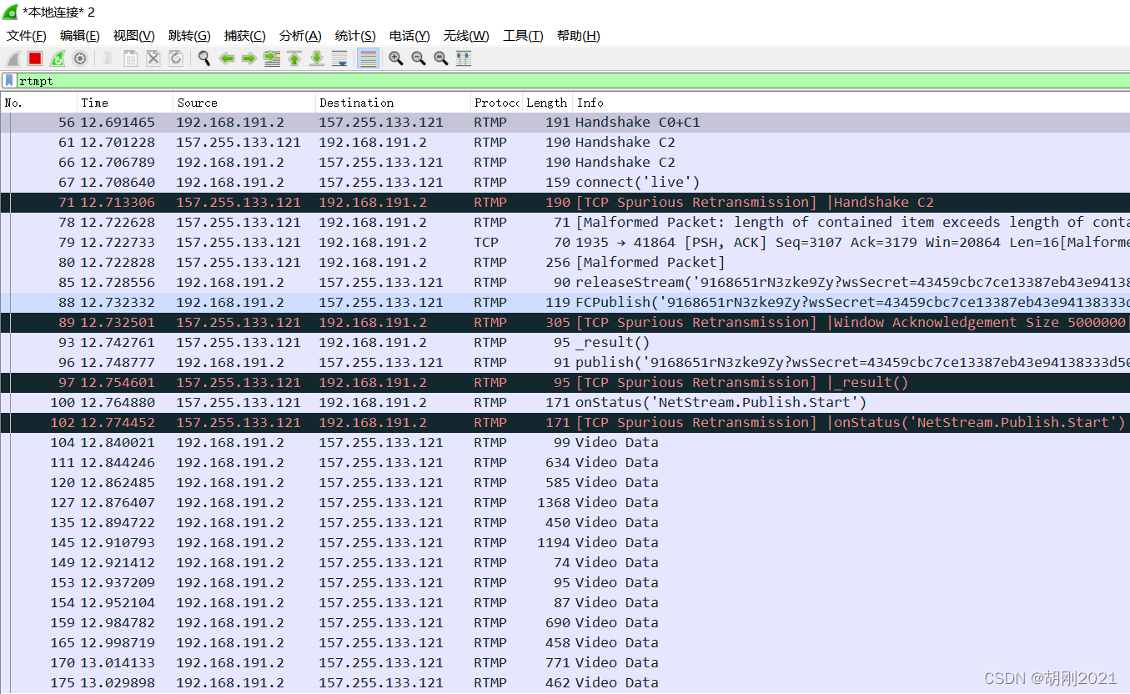1130x694 pixels.
Task: Reset text zoom to normal size
Action: pos(441,58)
